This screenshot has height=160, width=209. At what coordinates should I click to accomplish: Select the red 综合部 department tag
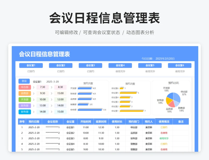click(25, 87)
